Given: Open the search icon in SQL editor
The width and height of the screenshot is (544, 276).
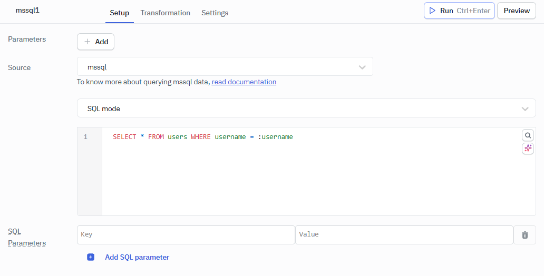Looking at the screenshot, I should coord(528,135).
